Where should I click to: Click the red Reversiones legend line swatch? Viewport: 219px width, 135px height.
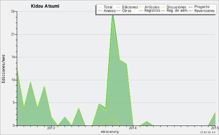pyautogui.click(x=191, y=11)
